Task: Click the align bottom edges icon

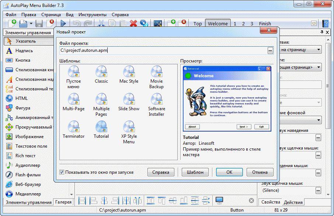Action: pyautogui.click(x=184, y=200)
